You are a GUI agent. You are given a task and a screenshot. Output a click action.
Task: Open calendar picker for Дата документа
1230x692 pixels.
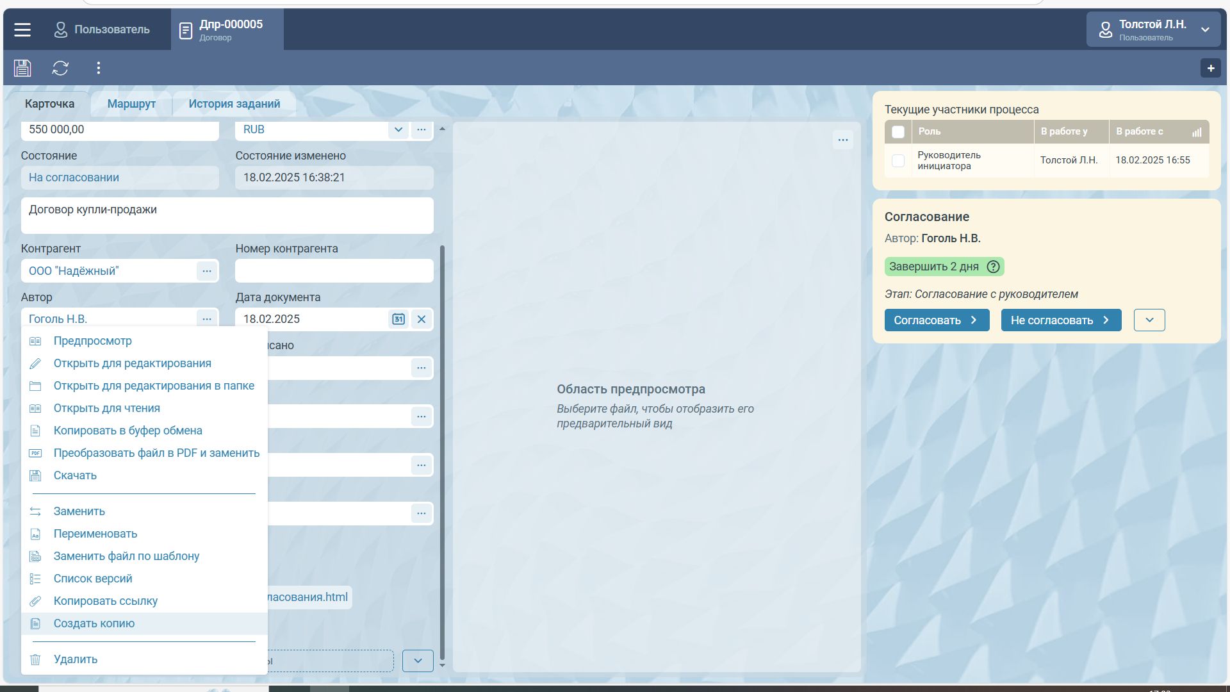pyautogui.click(x=398, y=319)
